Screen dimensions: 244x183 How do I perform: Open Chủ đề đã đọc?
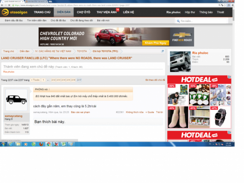point(58,20)
